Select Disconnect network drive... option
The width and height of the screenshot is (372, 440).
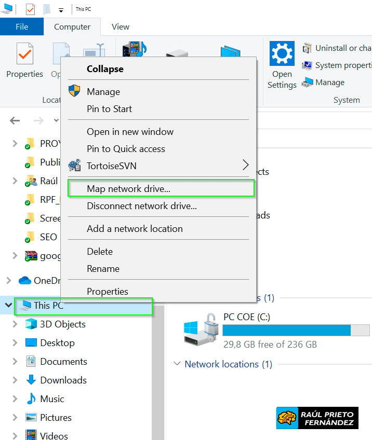[x=141, y=206]
